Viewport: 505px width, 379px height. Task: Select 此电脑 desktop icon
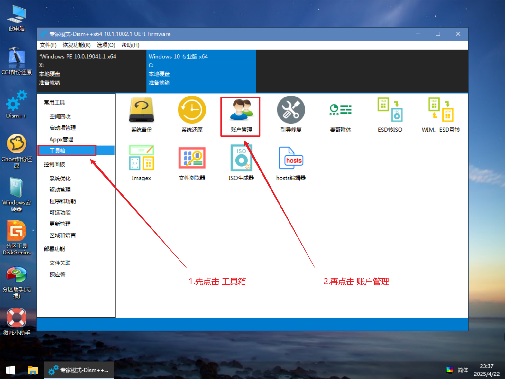tap(17, 19)
